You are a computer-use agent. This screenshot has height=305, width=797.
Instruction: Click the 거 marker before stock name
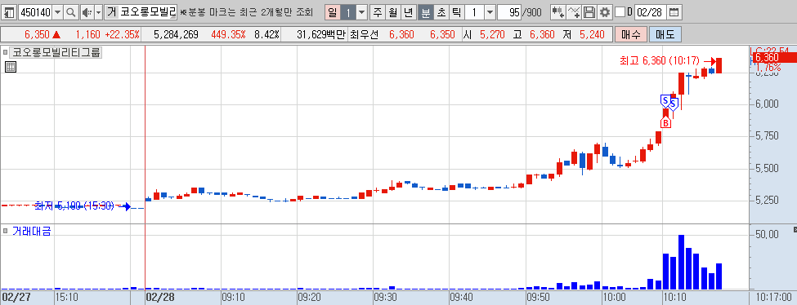111,12
